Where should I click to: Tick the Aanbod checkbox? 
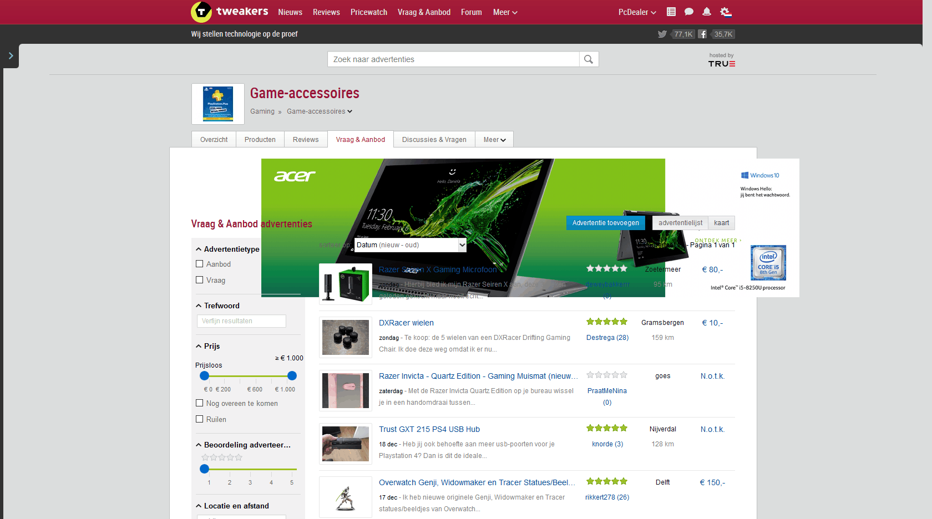(200, 264)
